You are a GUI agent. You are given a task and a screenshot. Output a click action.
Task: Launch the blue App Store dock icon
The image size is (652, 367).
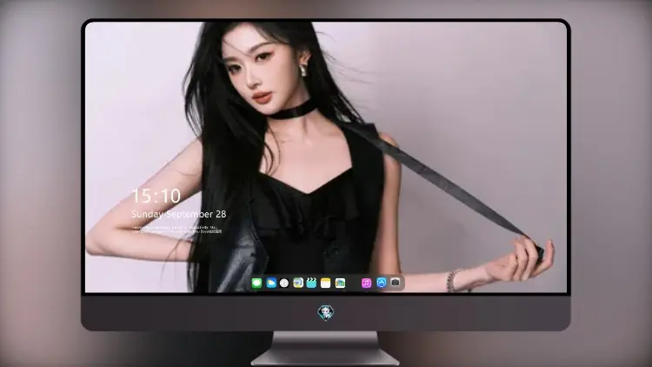click(382, 283)
